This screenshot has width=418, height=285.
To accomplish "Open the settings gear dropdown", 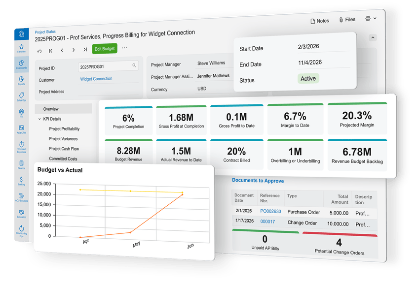I will tap(371, 19).
